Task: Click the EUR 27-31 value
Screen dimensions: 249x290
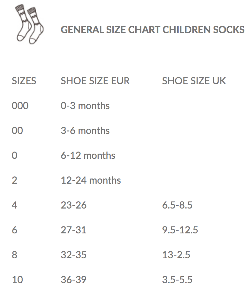Action: (x=73, y=230)
